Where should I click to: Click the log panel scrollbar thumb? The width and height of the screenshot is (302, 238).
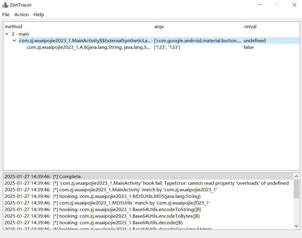coord(296,189)
